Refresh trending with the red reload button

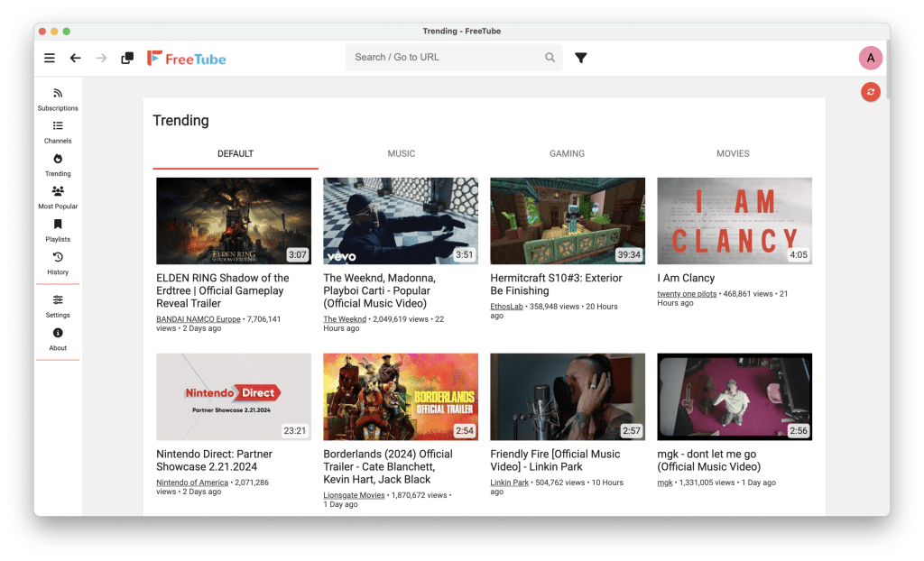click(871, 92)
